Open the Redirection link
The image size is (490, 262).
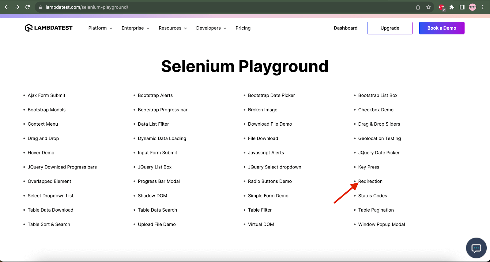tap(371, 182)
